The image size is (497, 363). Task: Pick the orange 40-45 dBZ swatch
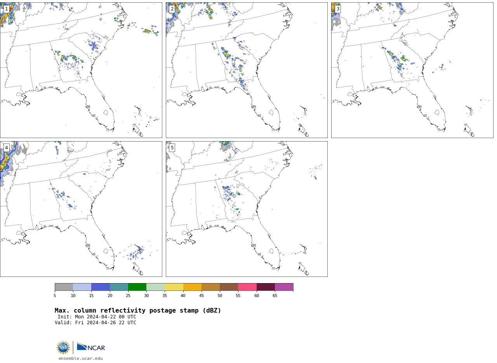[192, 287]
